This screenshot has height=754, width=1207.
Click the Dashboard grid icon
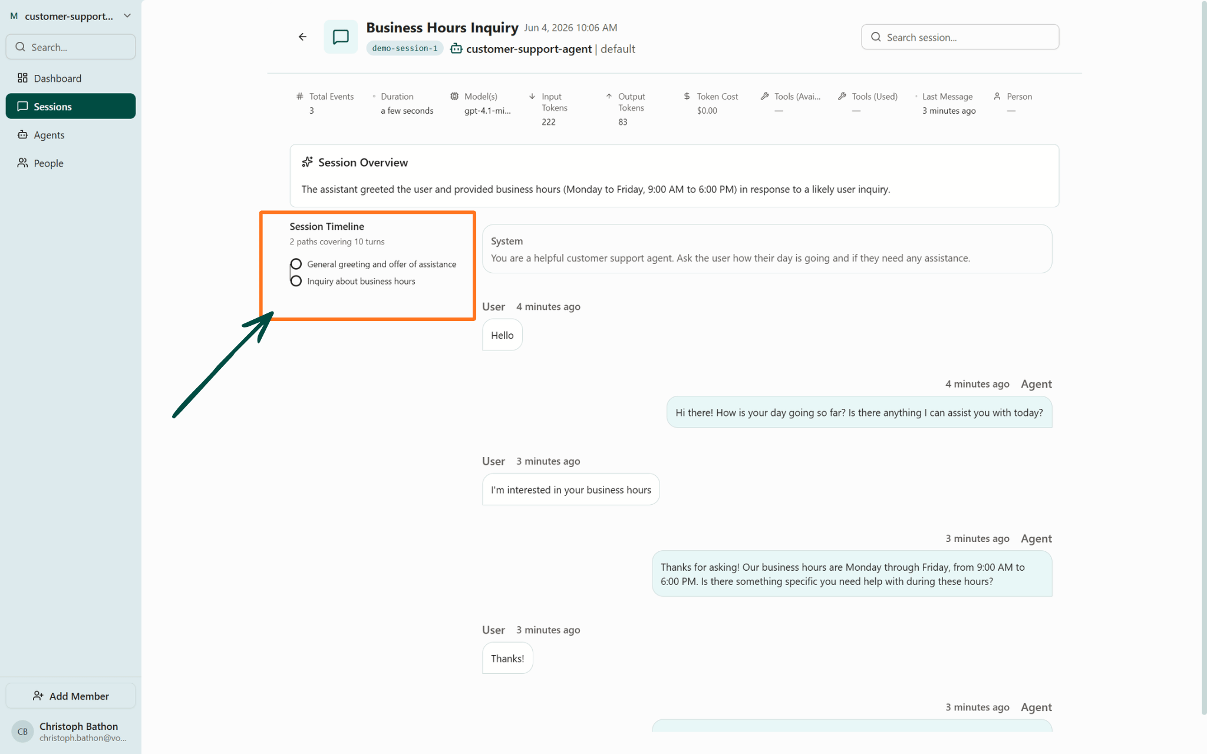point(22,78)
